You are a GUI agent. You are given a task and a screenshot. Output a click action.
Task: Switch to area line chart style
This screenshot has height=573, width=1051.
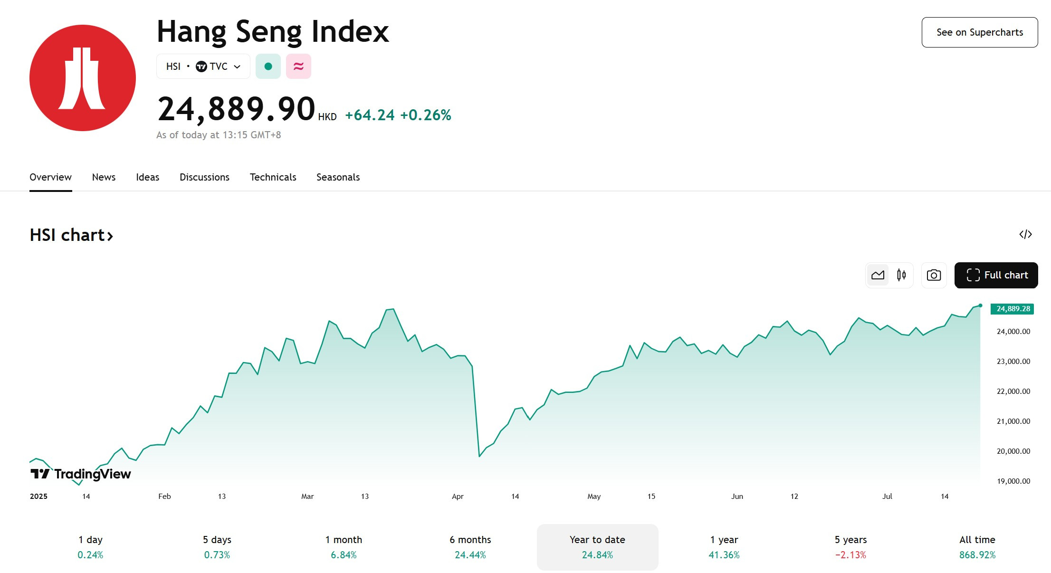coord(878,275)
